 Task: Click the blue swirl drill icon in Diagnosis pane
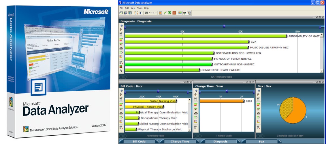[121, 26]
